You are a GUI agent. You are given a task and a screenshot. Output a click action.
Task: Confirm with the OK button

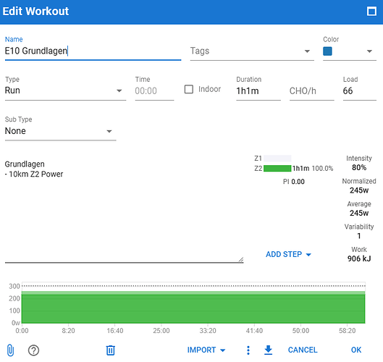(x=356, y=350)
